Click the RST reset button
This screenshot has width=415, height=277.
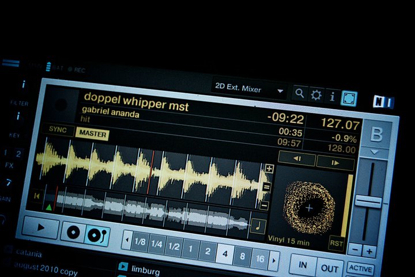(x=336, y=243)
